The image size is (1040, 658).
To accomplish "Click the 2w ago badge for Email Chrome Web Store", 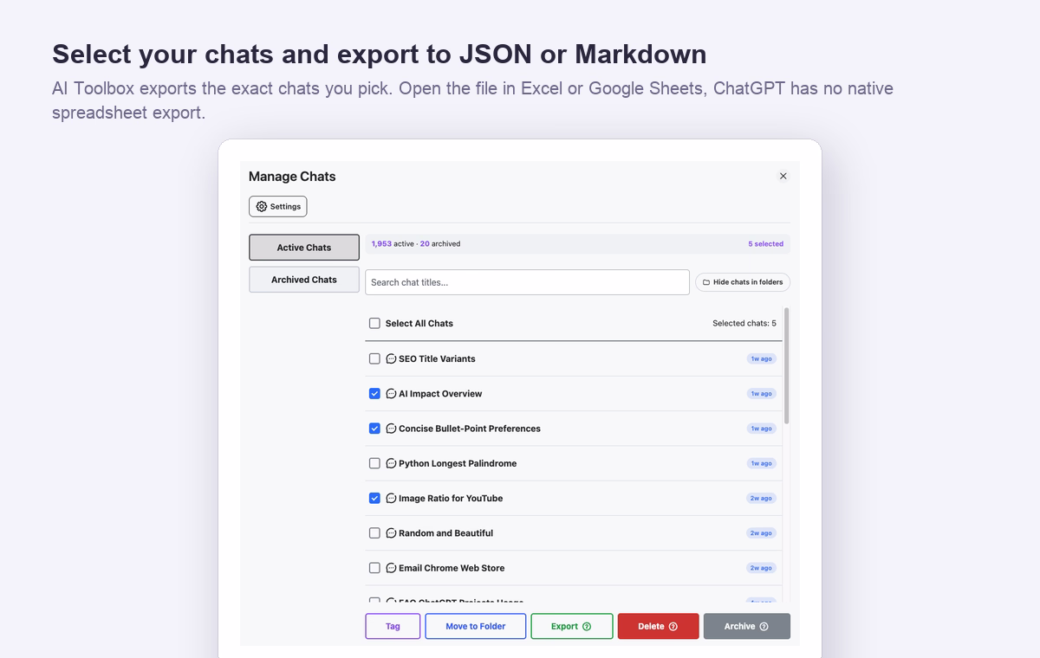I will (x=761, y=568).
